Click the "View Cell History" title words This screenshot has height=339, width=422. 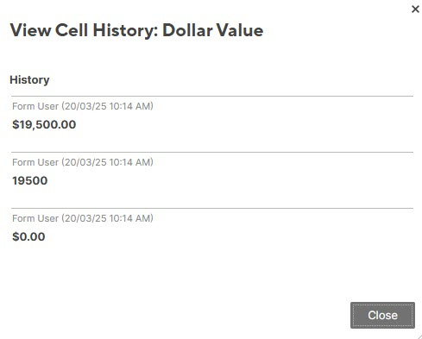pos(84,30)
